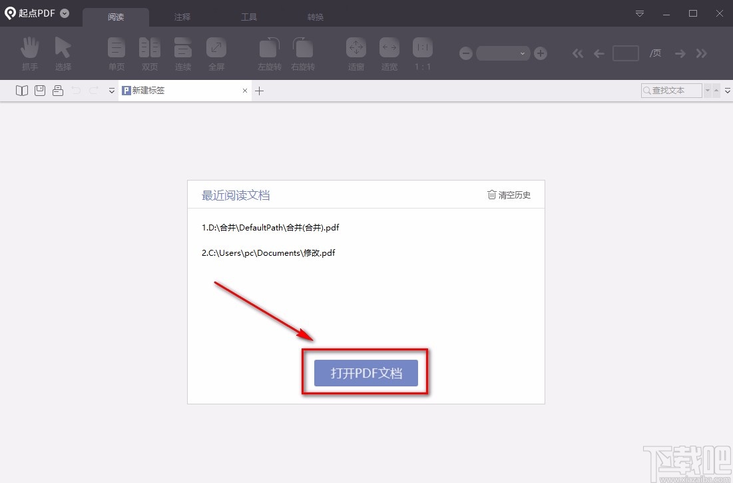The height and width of the screenshot is (483, 733).
Task: Click 清空历史 to clear reading history
Action: pyautogui.click(x=509, y=195)
